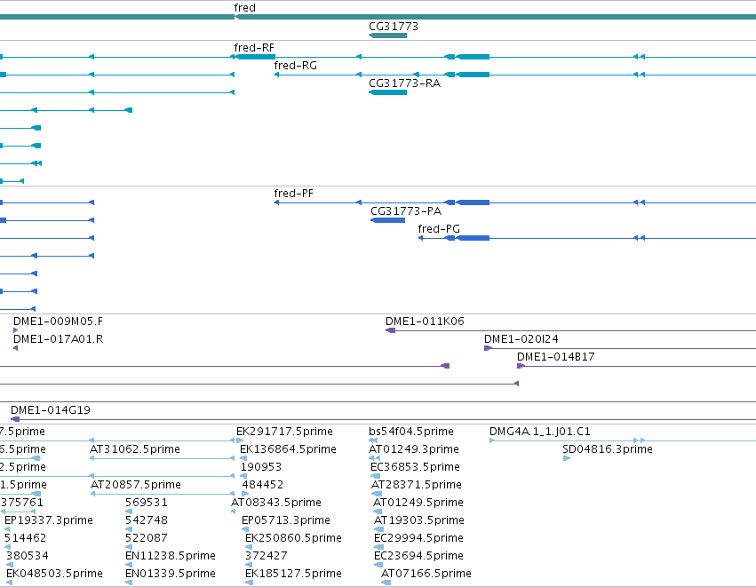Click the 372427 feature label
756x587 pixels.
click(267, 556)
